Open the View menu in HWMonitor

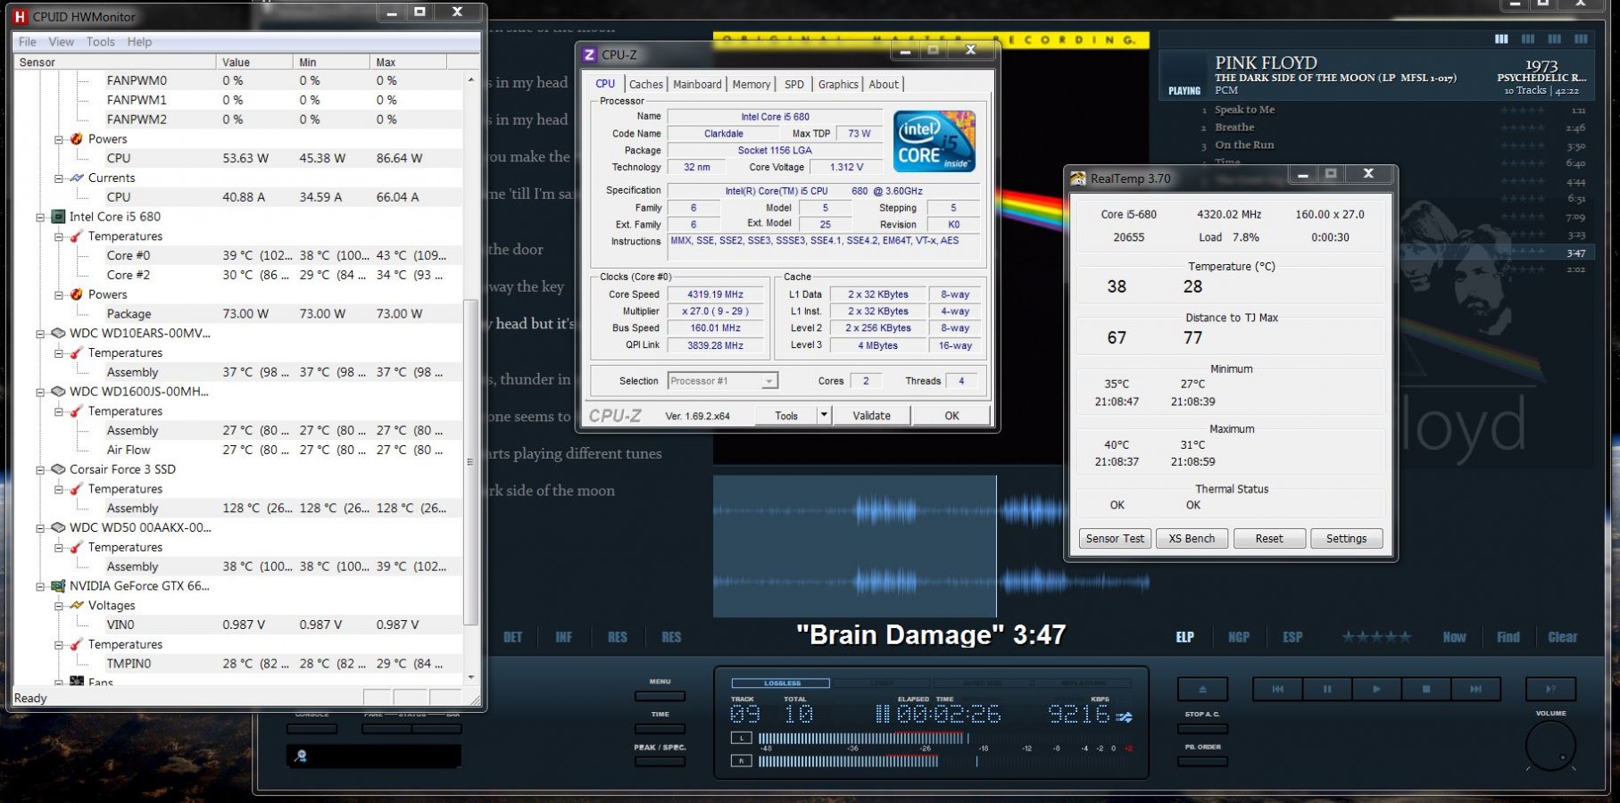[61, 42]
